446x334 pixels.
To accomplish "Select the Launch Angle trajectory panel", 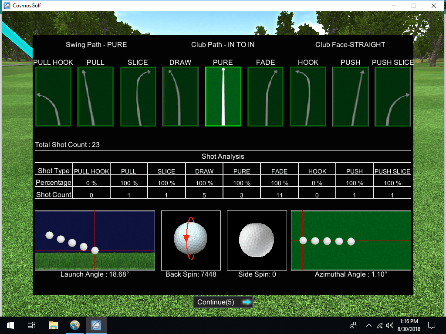I will [95, 240].
